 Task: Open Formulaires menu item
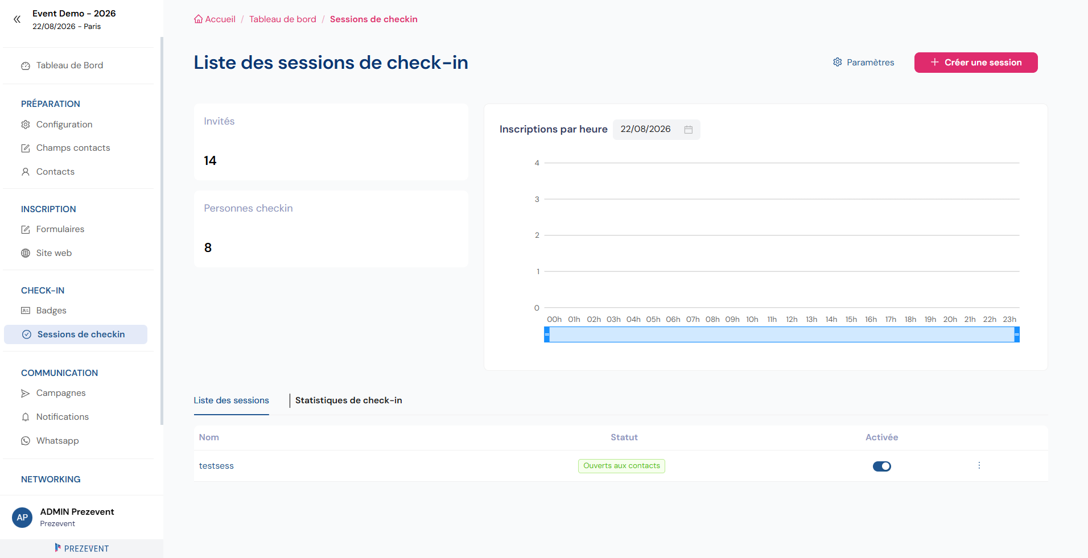pos(60,229)
